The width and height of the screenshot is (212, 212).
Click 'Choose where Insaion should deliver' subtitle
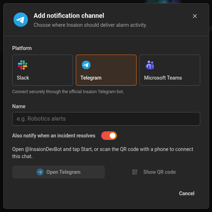[x=90, y=25]
